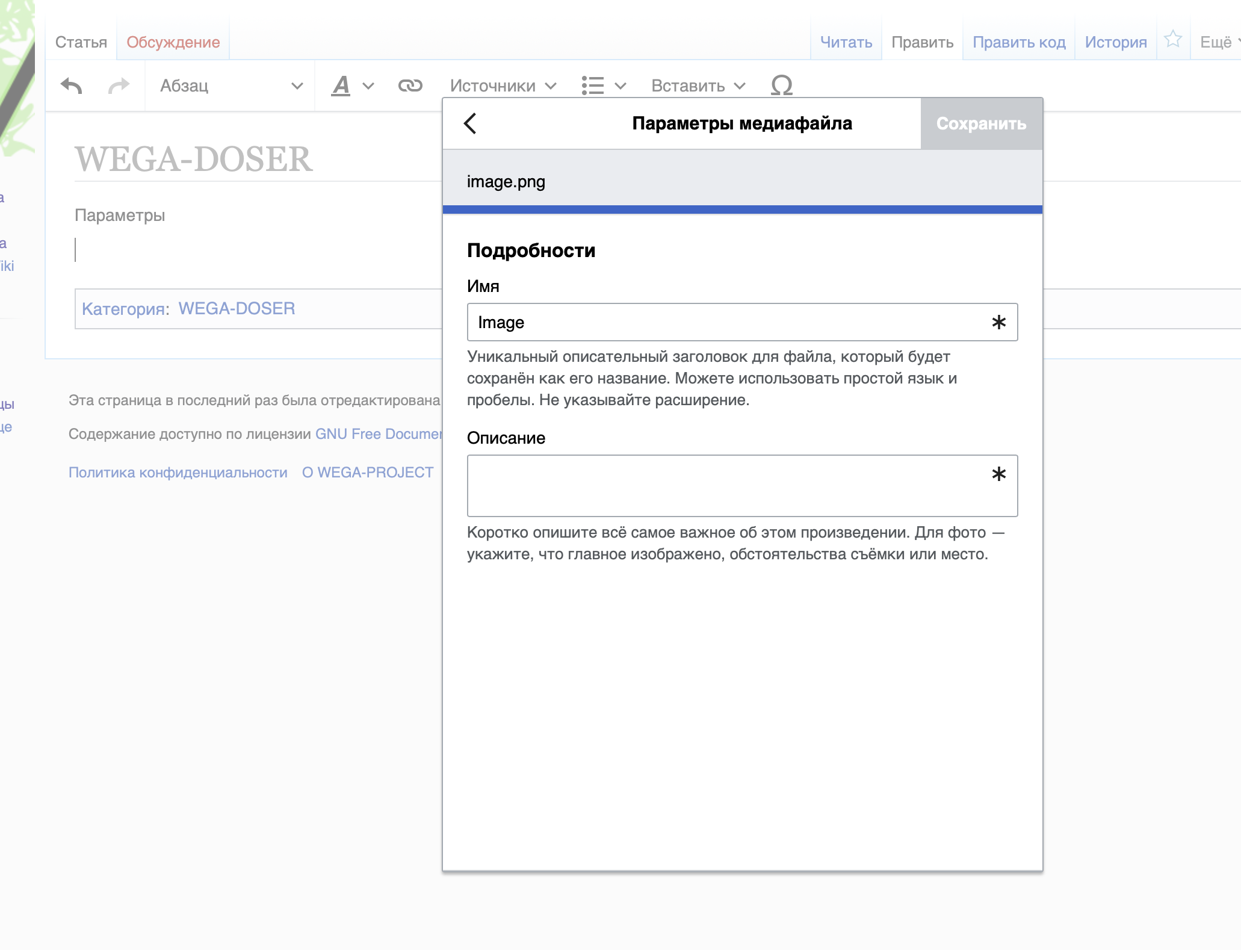The height and width of the screenshot is (950, 1241).
Task: Switch to the Обсуждение tab
Action: click(x=173, y=42)
